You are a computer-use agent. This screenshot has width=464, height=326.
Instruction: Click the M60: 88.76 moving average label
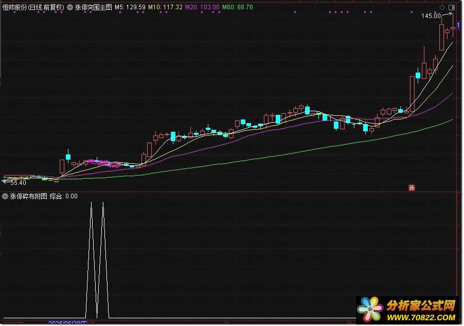(238, 7)
